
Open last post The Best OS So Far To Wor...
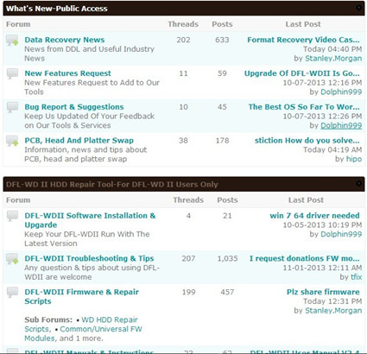[304, 107]
